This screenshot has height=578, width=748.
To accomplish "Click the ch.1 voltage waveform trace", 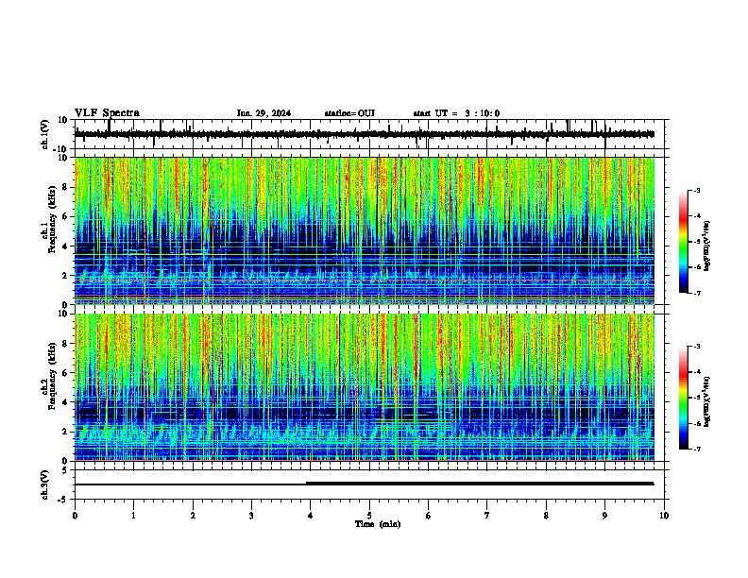I will (364, 134).
